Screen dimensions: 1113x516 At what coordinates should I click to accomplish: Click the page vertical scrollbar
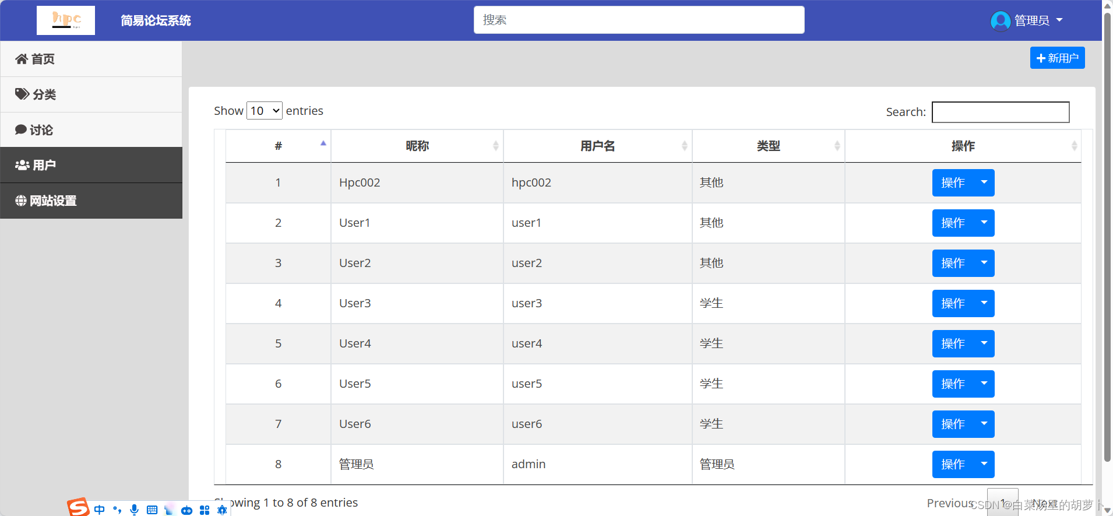click(1107, 236)
